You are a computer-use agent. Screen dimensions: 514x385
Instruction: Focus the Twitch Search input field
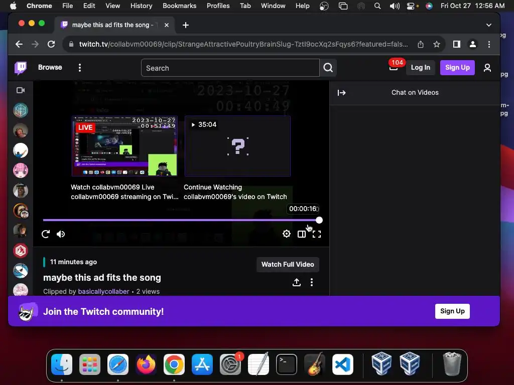[230, 68]
